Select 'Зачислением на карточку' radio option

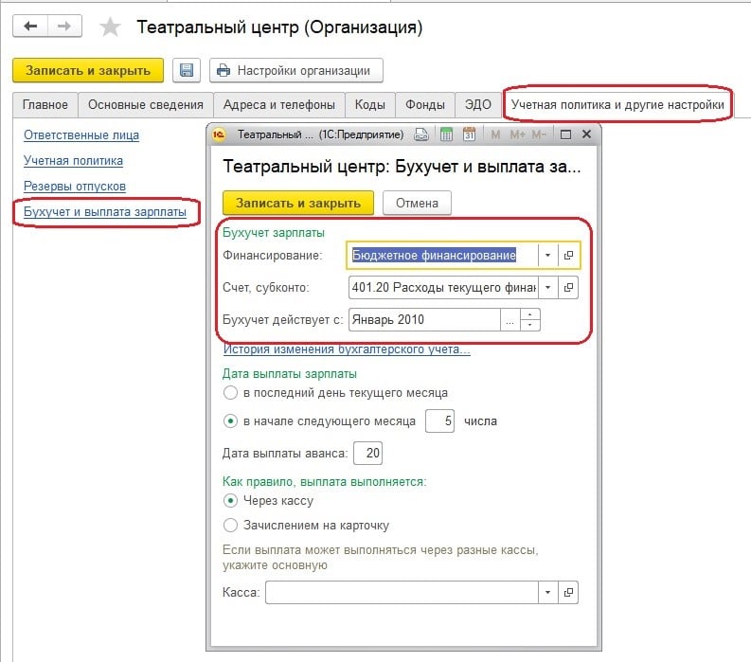pos(230,525)
